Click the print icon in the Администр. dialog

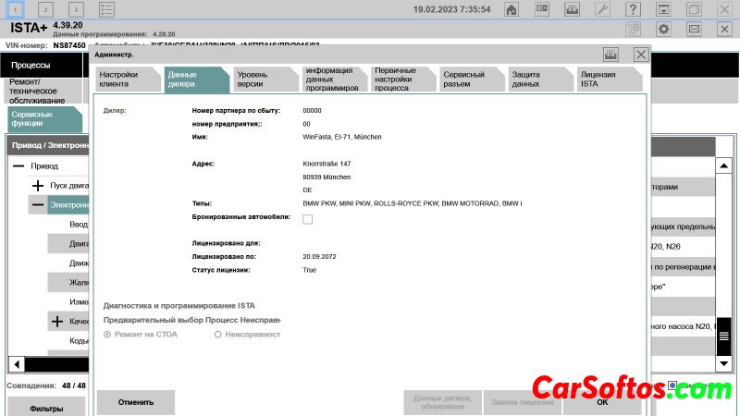coord(610,55)
